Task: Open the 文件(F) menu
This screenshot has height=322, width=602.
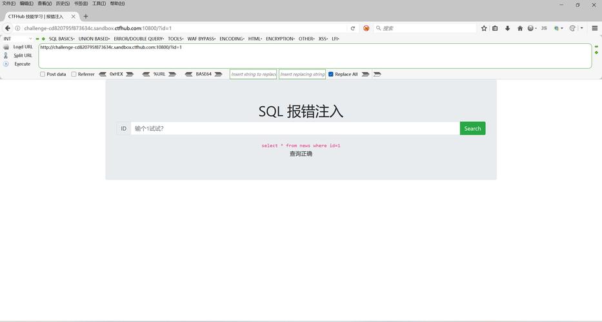Action: click(x=9, y=3)
